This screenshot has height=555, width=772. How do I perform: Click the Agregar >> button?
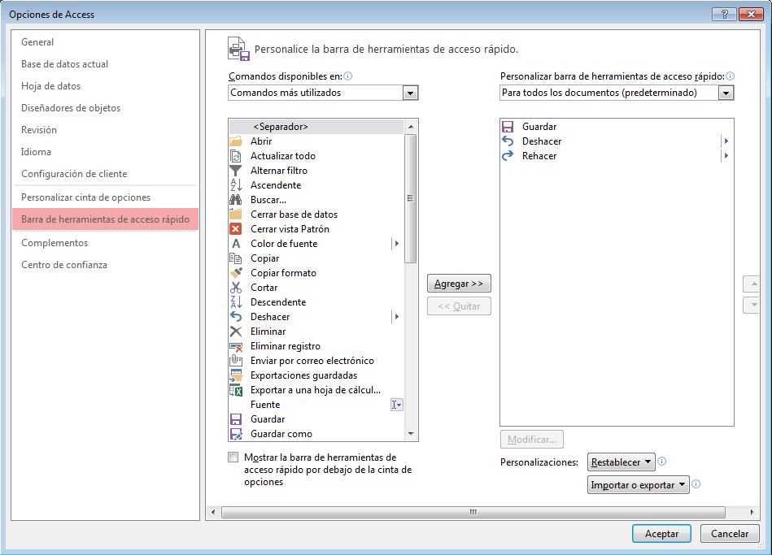(459, 284)
